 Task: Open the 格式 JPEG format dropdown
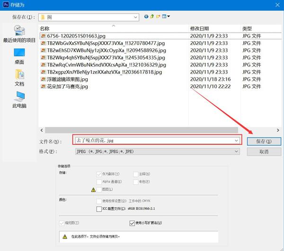[158, 151]
